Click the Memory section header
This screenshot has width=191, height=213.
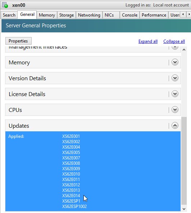point(93,62)
